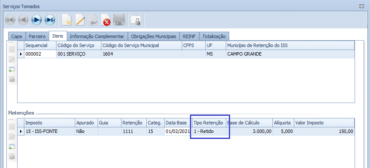Click the Retenção column header

[134, 123]
